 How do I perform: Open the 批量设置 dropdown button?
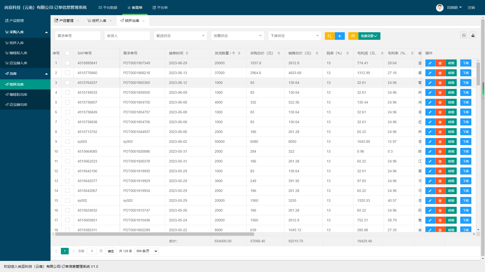click(x=369, y=36)
